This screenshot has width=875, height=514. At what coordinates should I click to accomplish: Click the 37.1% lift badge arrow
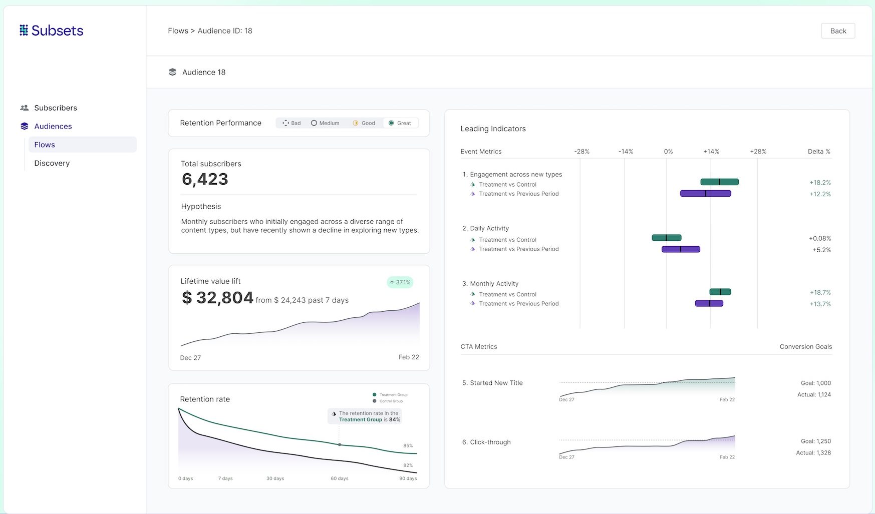pyautogui.click(x=392, y=282)
